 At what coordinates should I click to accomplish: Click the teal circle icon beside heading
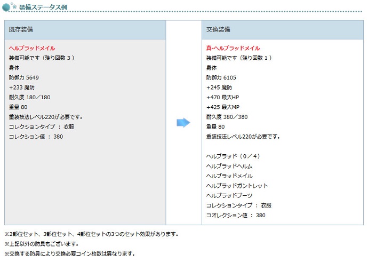pyautogui.click(x=6, y=7)
